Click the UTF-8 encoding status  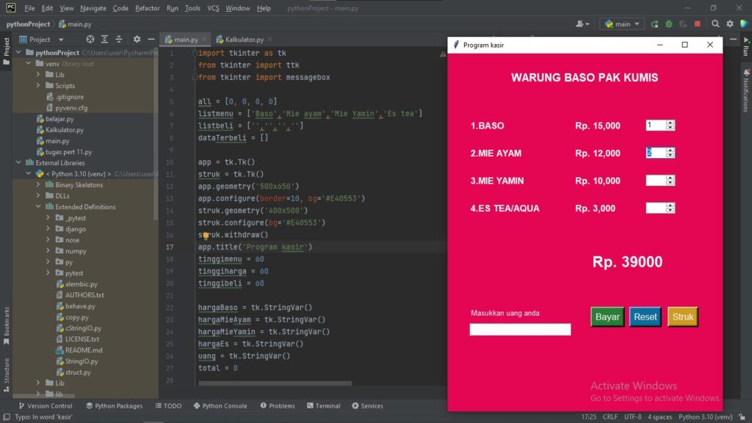tap(632, 417)
